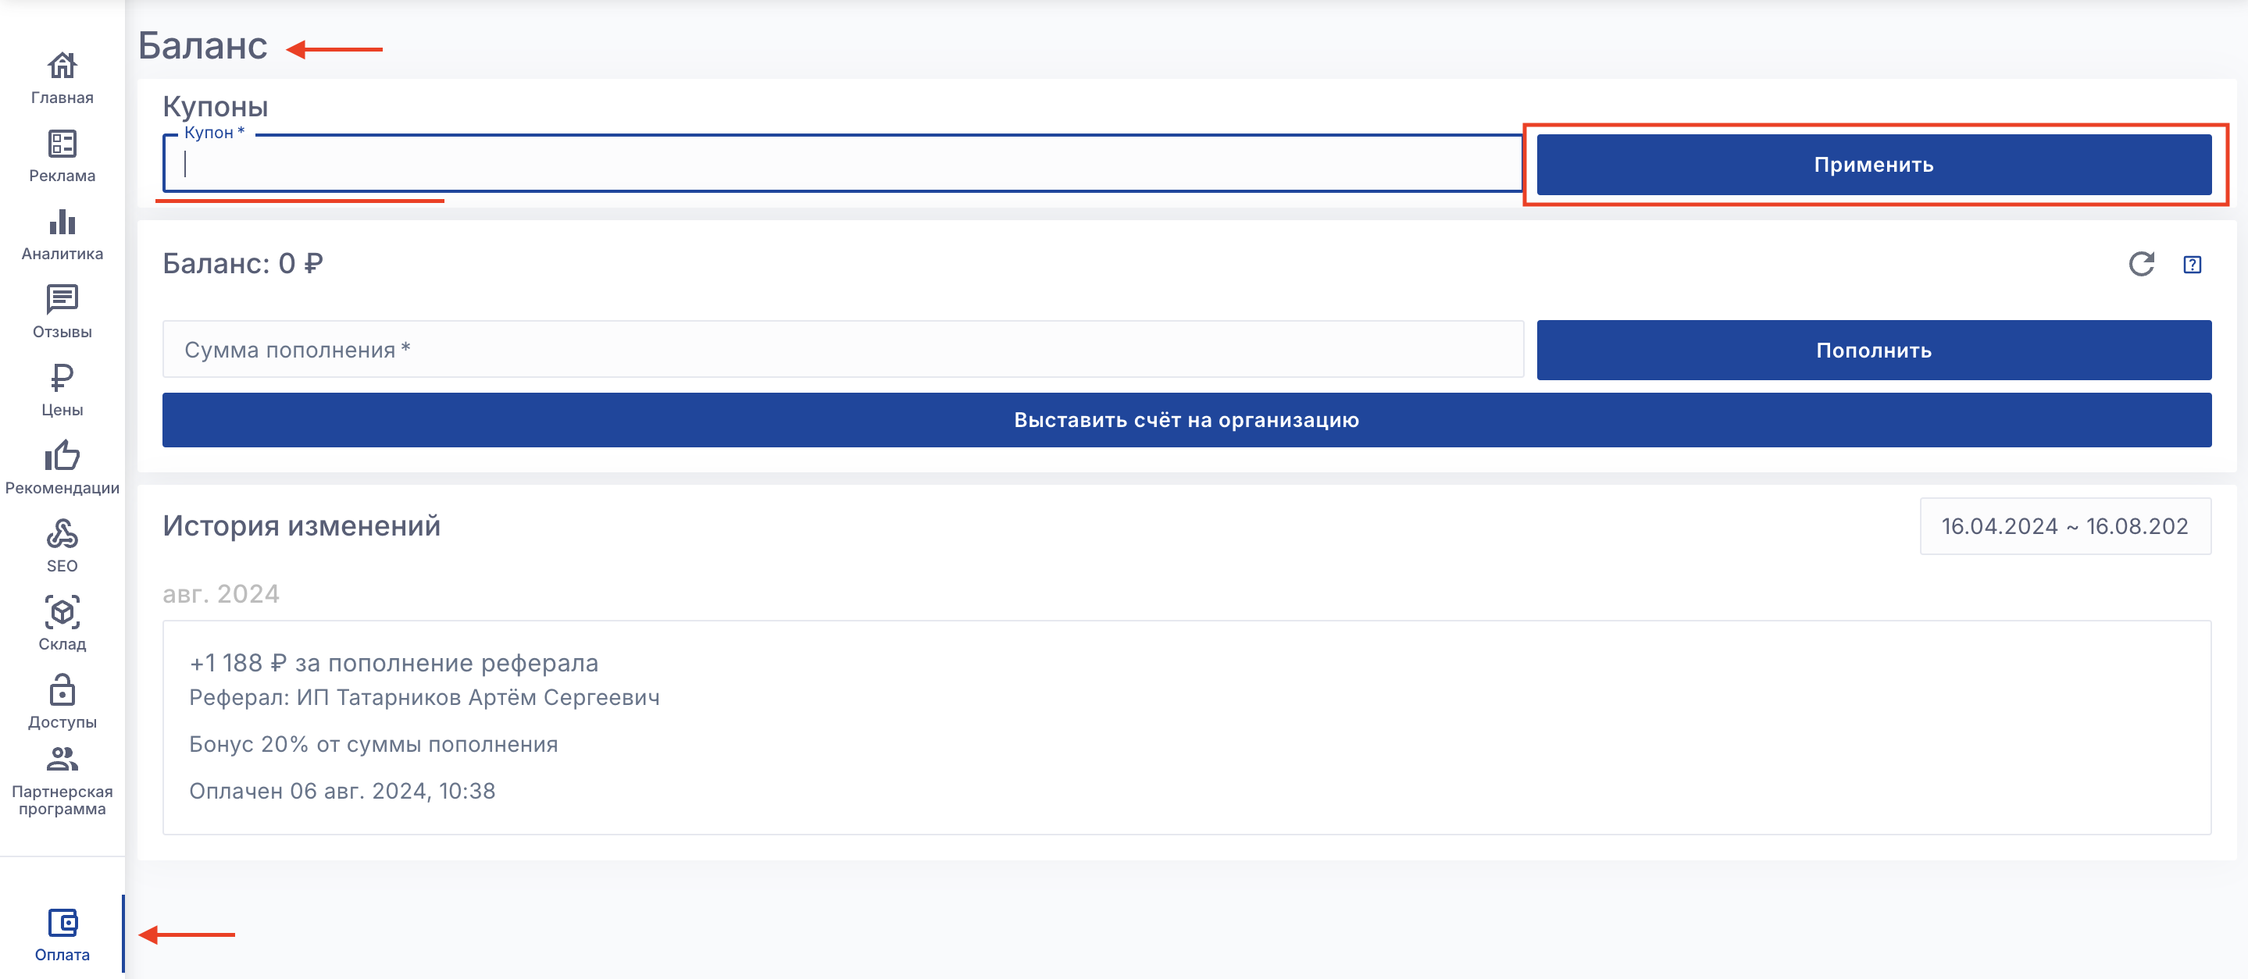Viewport: 2248px width, 979px height.
Task: Open Доступы lock icon section
Action: point(62,700)
